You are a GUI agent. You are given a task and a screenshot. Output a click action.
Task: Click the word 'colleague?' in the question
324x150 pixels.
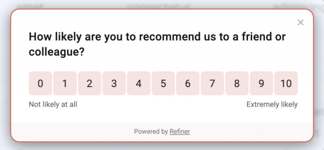(x=56, y=52)
